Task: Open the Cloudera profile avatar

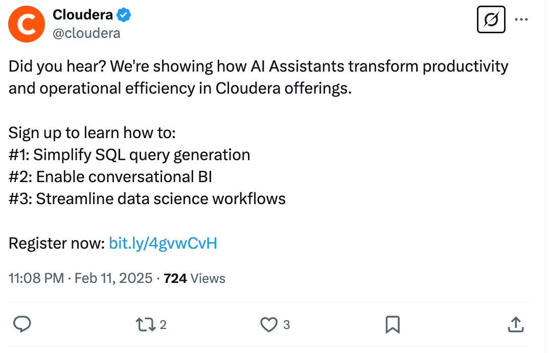Action: [27, 24]
